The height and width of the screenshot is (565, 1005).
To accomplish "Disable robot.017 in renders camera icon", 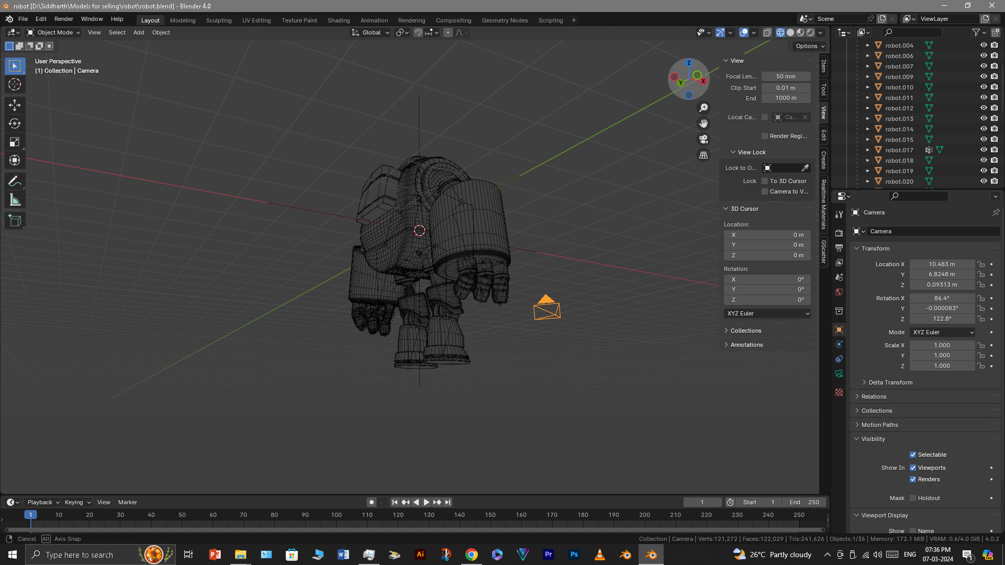I will click(994, 150).
